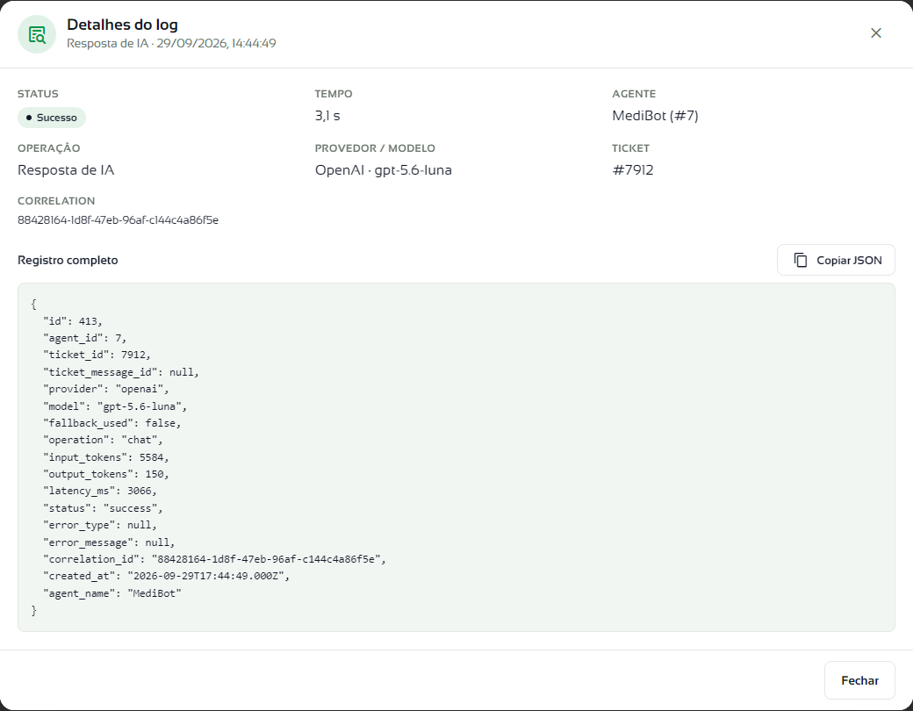Click the 3,1 s time value
Image resolution: width=913 pixels, height=711 pixels.
click(327, 116)
